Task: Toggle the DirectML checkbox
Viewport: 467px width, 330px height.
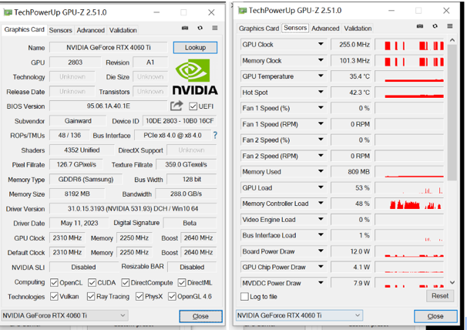Action: pyautogui.click(x=182, y=282)
